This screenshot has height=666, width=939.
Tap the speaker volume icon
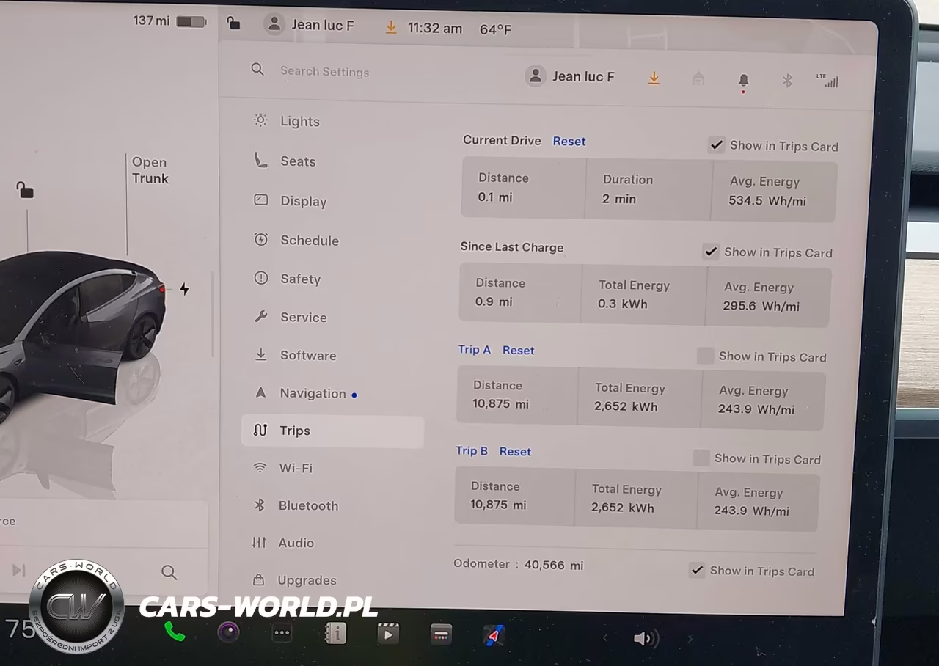646,639
